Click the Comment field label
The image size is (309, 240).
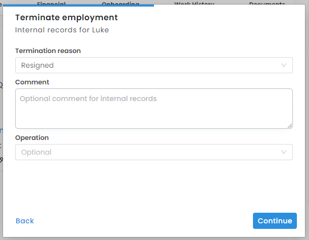(32, 82)
